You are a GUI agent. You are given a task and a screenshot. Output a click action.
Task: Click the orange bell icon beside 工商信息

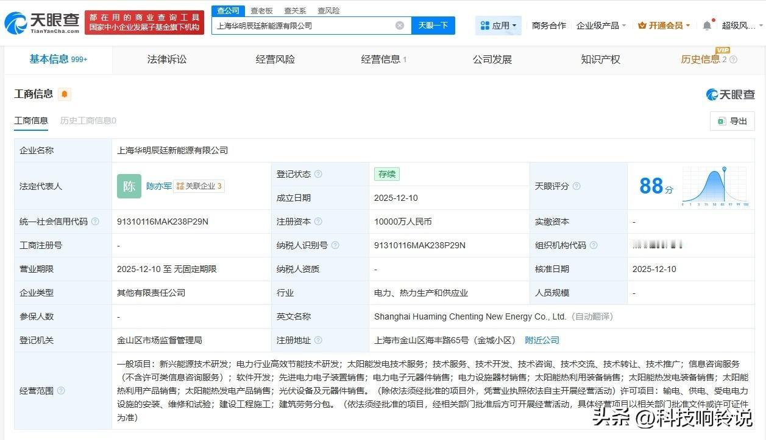(x=65, y=94)
